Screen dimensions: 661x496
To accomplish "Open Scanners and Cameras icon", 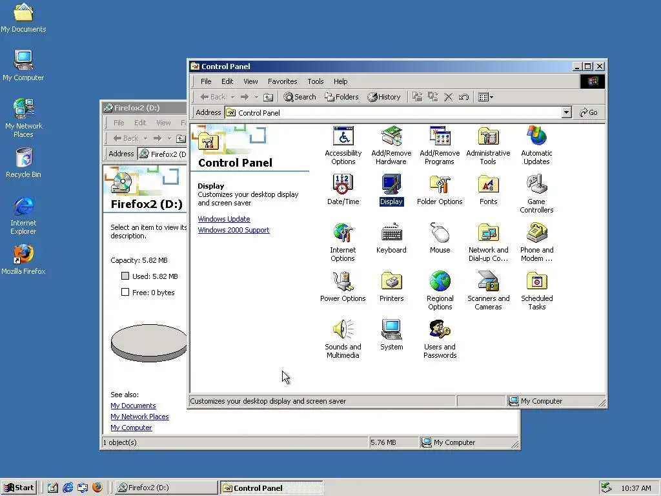I will [488, 291].
